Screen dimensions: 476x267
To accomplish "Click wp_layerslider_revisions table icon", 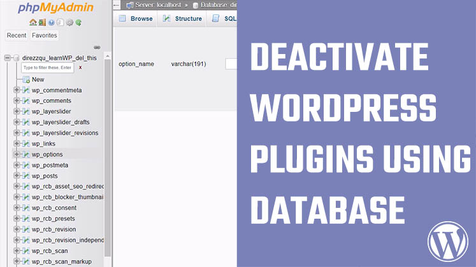I will pos(26,133).
